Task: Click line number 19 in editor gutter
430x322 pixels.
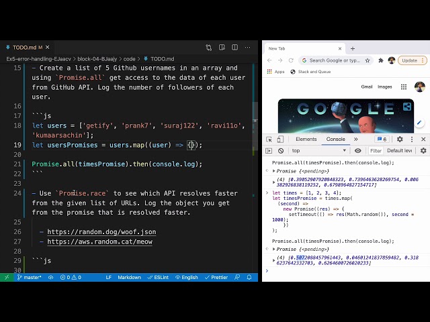Action: click(x=17, y=145)
